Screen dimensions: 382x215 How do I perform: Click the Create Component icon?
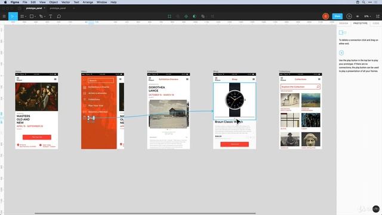186,16
